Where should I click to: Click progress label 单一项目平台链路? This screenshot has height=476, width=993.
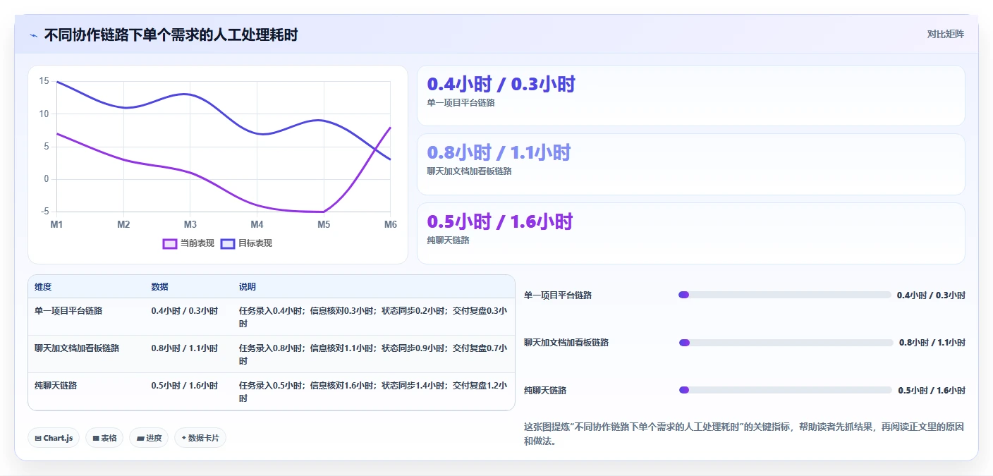tap(558, 295)
